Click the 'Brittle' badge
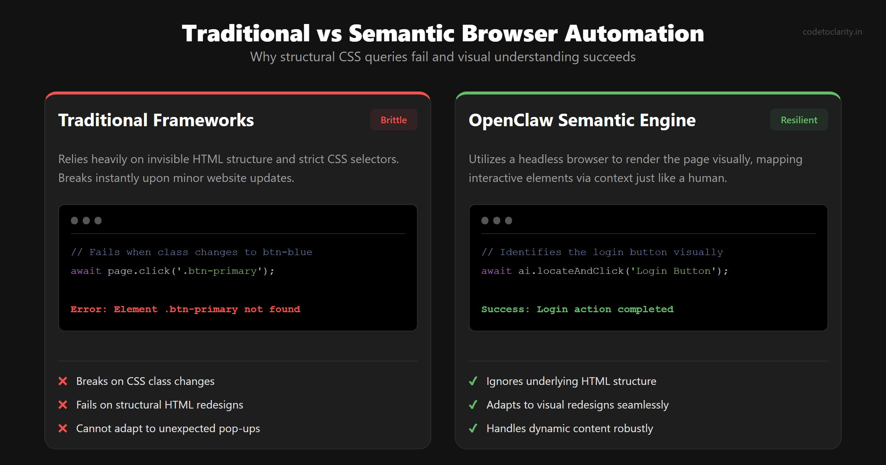 tap(394, 120)
